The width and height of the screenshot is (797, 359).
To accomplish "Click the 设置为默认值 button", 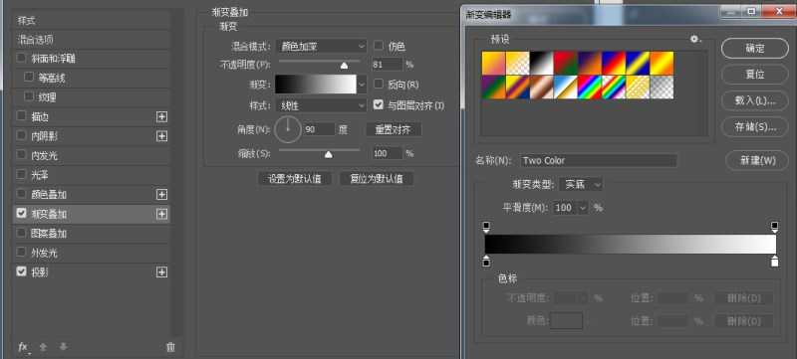I will 295,179.
